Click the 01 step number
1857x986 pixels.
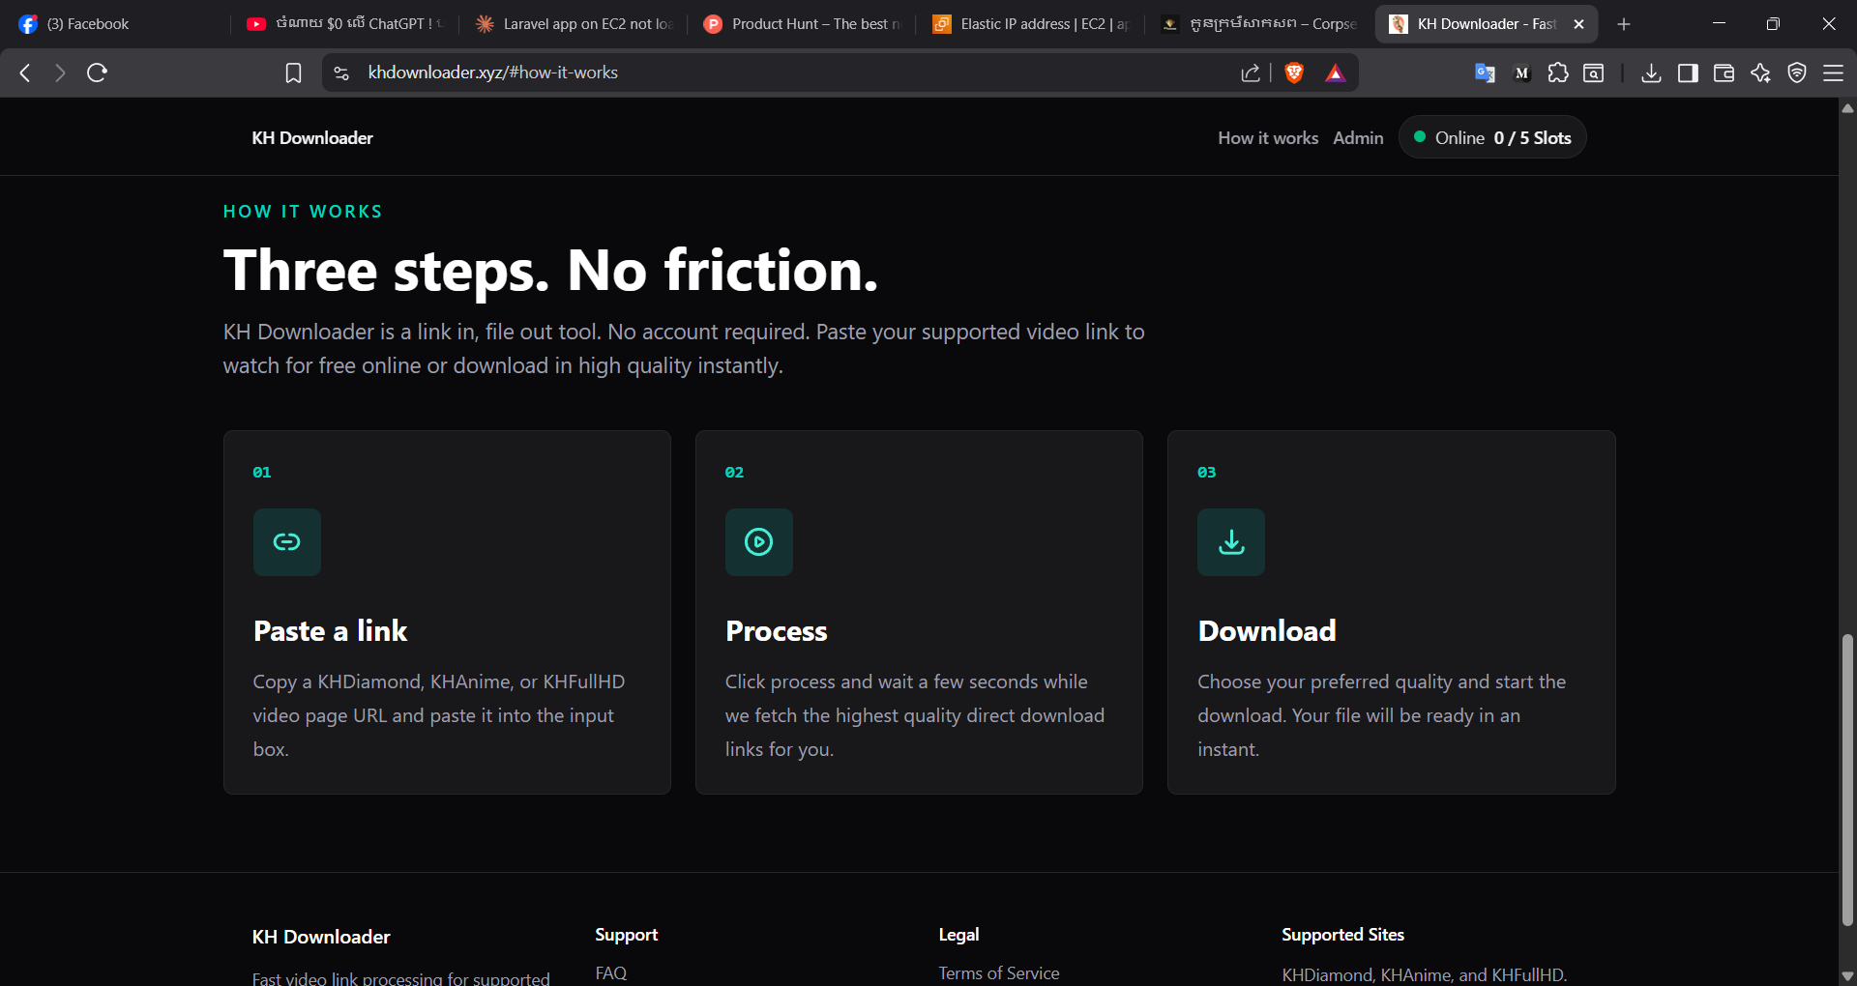262,473
